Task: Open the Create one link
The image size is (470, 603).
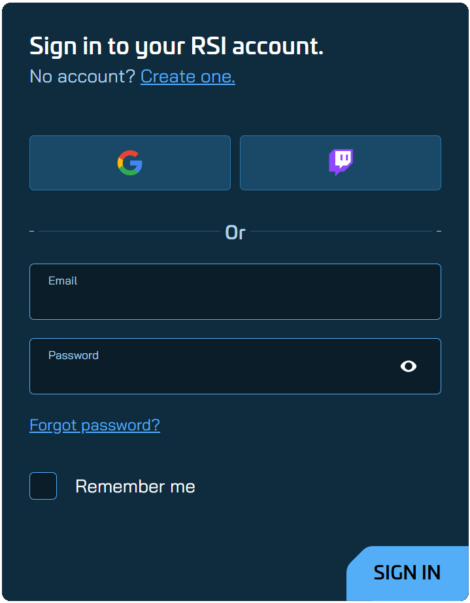Action: (188, 77)
